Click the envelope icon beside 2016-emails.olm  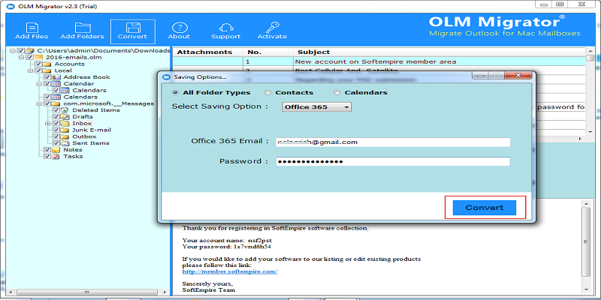[x=38, y=57]
